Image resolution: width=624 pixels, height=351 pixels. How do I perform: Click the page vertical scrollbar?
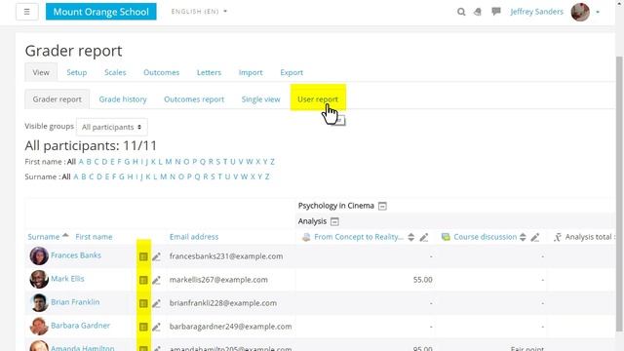point(619,193)
